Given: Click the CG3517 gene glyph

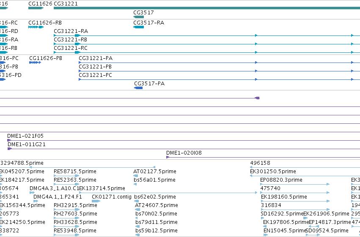Looking at the screenshot, I should pyautogui.click(x=138, y=17).
